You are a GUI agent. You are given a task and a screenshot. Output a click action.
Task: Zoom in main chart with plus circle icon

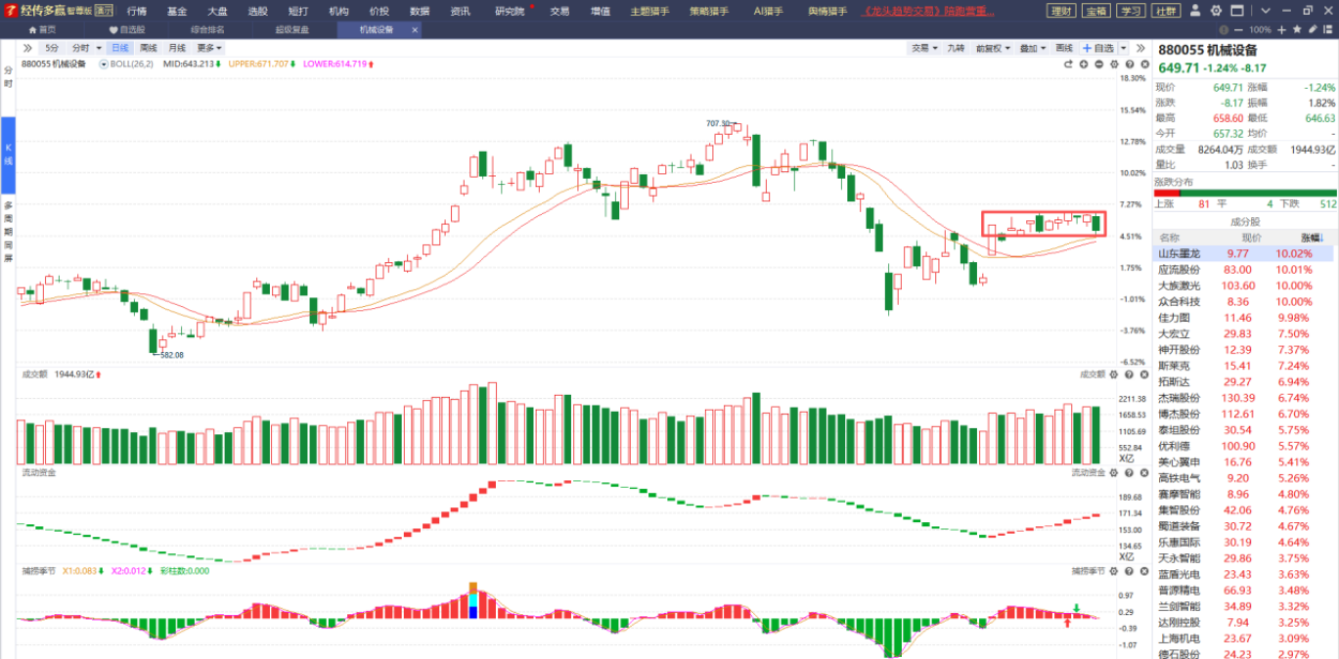(x=1084, y=64)
